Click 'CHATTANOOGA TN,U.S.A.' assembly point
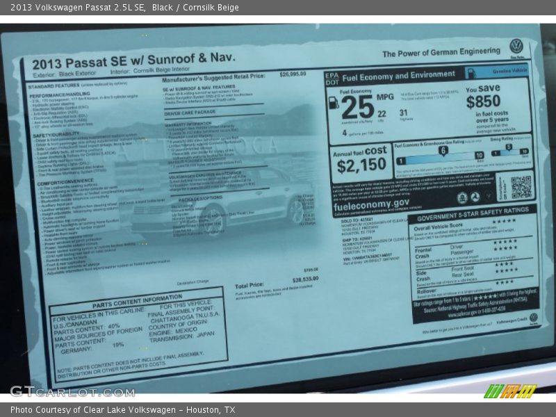556x417 pixels. pyautogui.click(x=184, y=318)
